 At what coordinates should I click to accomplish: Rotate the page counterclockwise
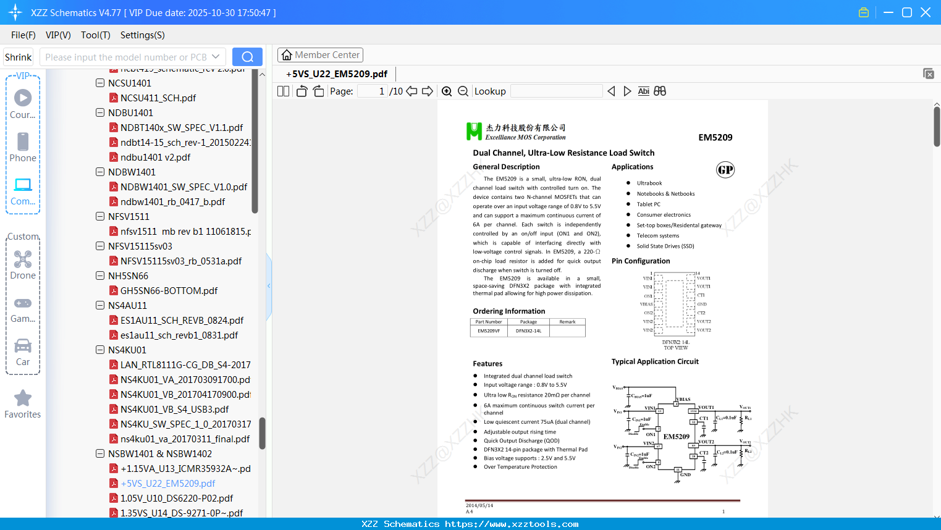[x=302, y=91]
